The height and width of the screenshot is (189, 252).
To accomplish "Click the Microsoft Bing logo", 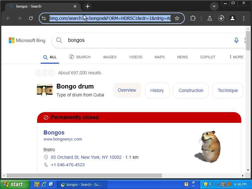I will (27, 40).
